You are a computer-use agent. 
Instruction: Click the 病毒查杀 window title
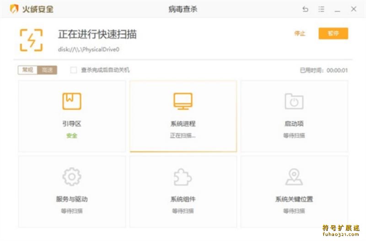click(x=183, y=9)
